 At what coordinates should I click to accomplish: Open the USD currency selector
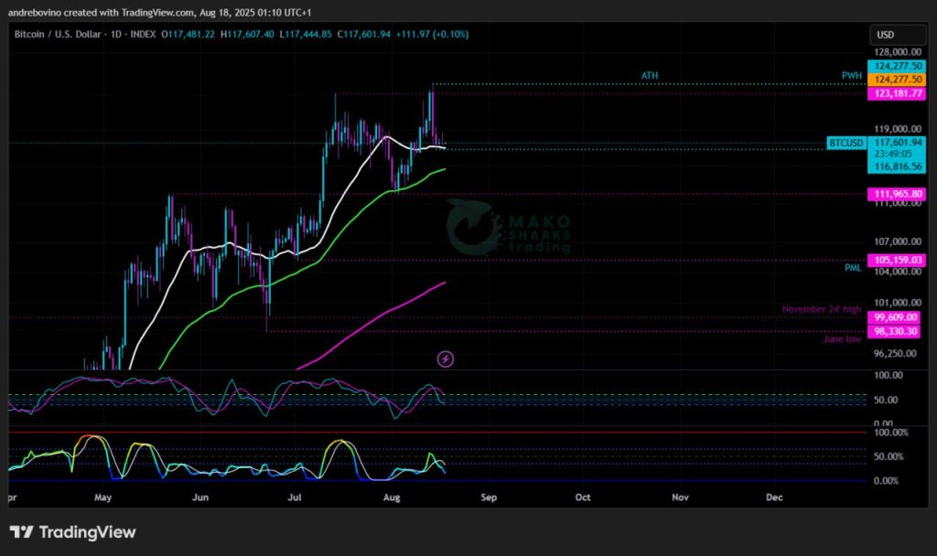coord(886,35)
